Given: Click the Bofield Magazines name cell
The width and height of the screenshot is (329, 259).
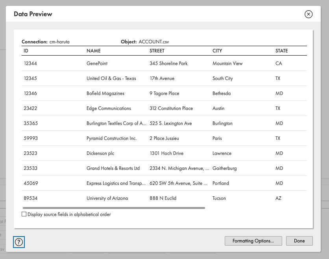Looking at the screenshot, I should pyautogui.click(x=105, y=93).
